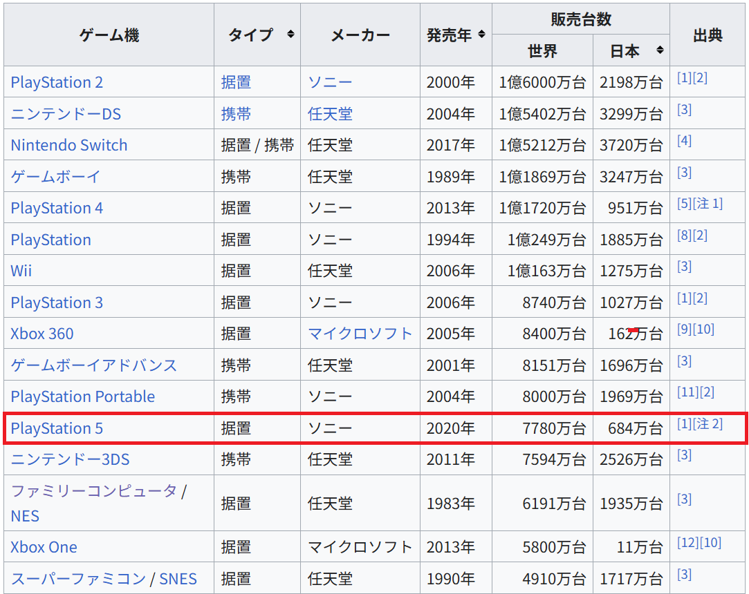Open citation [12] in Xbox One row
749x594 pixels.
click(x=688, y=542)
